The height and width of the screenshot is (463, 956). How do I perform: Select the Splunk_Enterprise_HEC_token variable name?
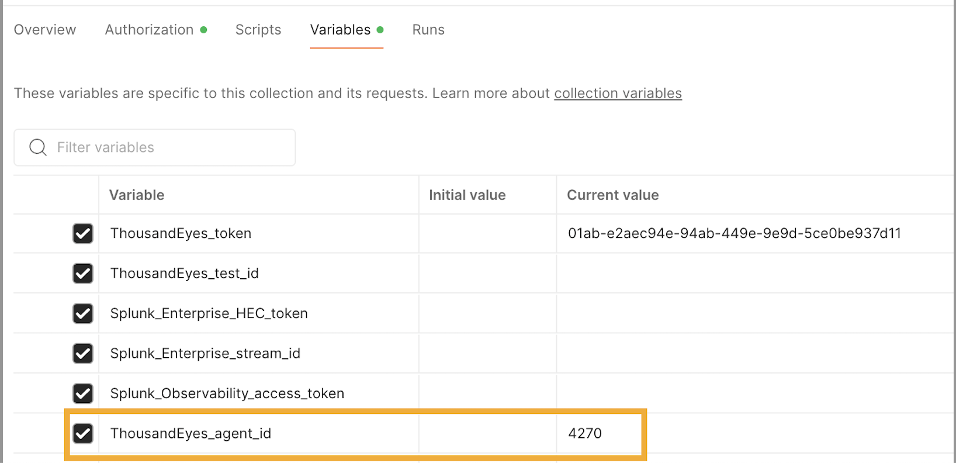pos(209,313)
